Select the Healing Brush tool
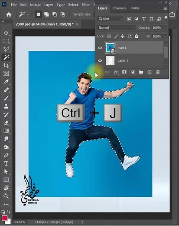 point(6,90)
